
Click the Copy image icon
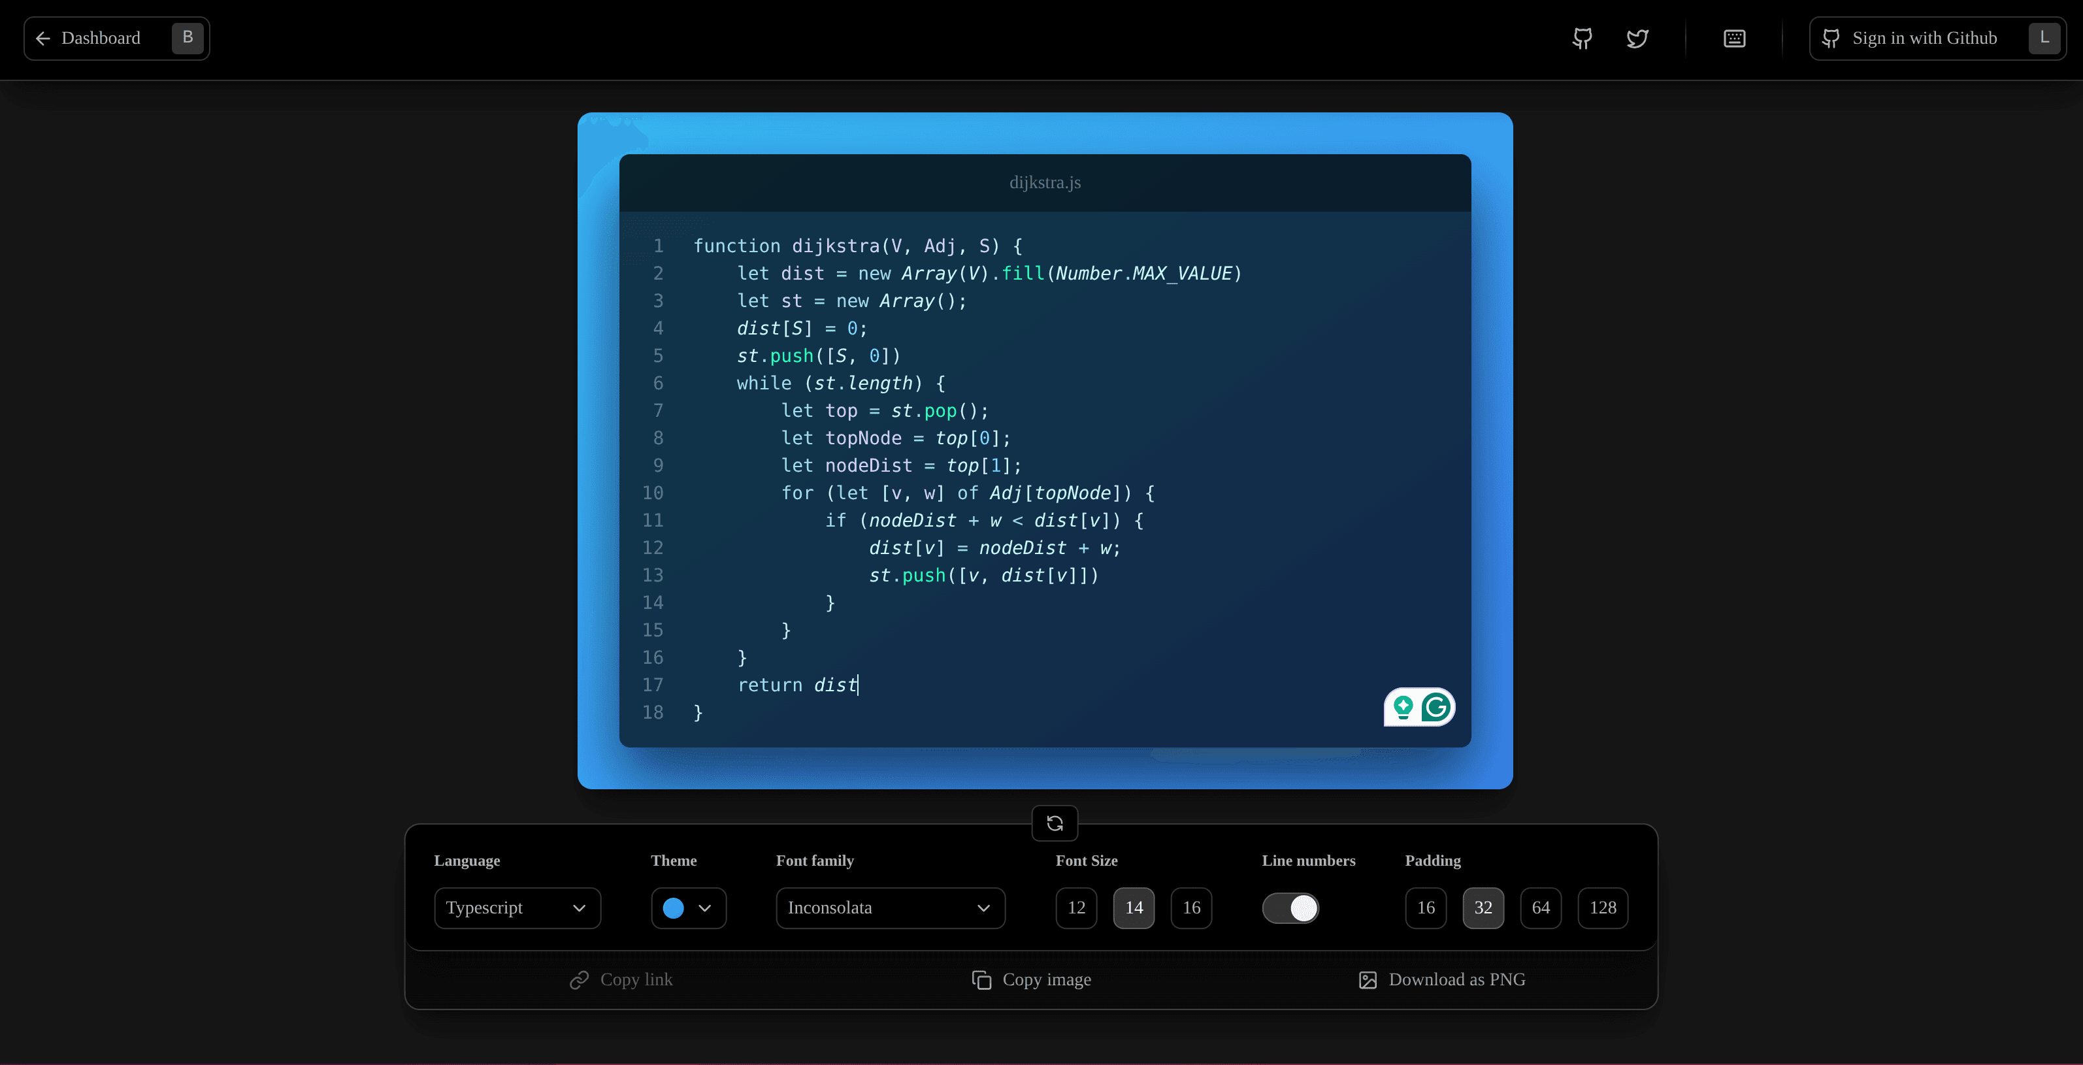[x=981, y=979]
